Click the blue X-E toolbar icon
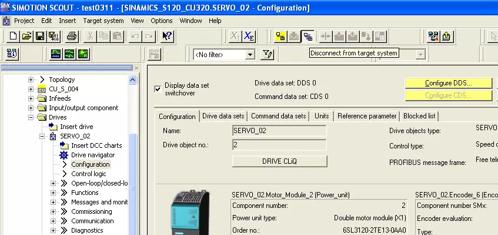498x235 pixels. pyautogui.click(x=249, y=37)
